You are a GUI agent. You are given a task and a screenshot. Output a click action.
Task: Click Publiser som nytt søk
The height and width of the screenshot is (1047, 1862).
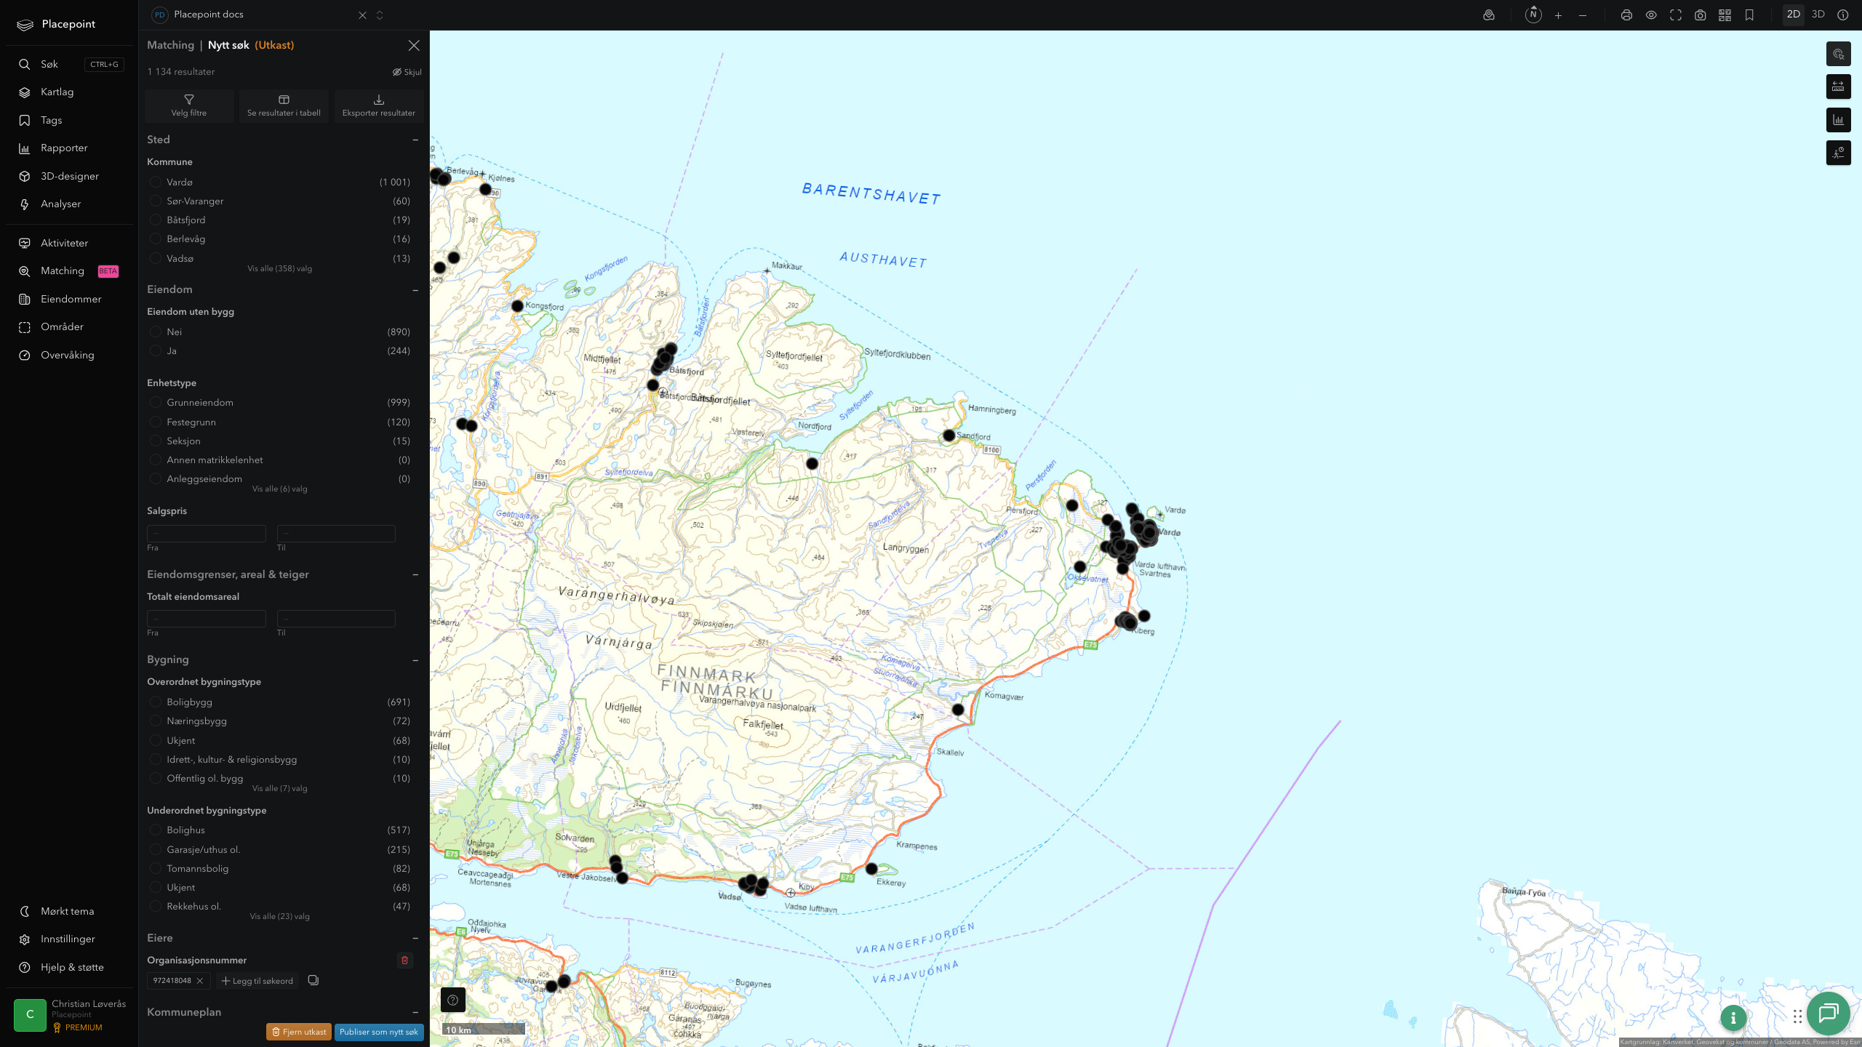[x=379, y=1032]
